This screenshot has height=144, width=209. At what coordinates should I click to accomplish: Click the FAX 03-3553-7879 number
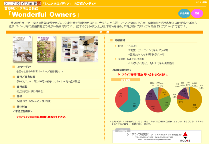click(x=164, y=137)
